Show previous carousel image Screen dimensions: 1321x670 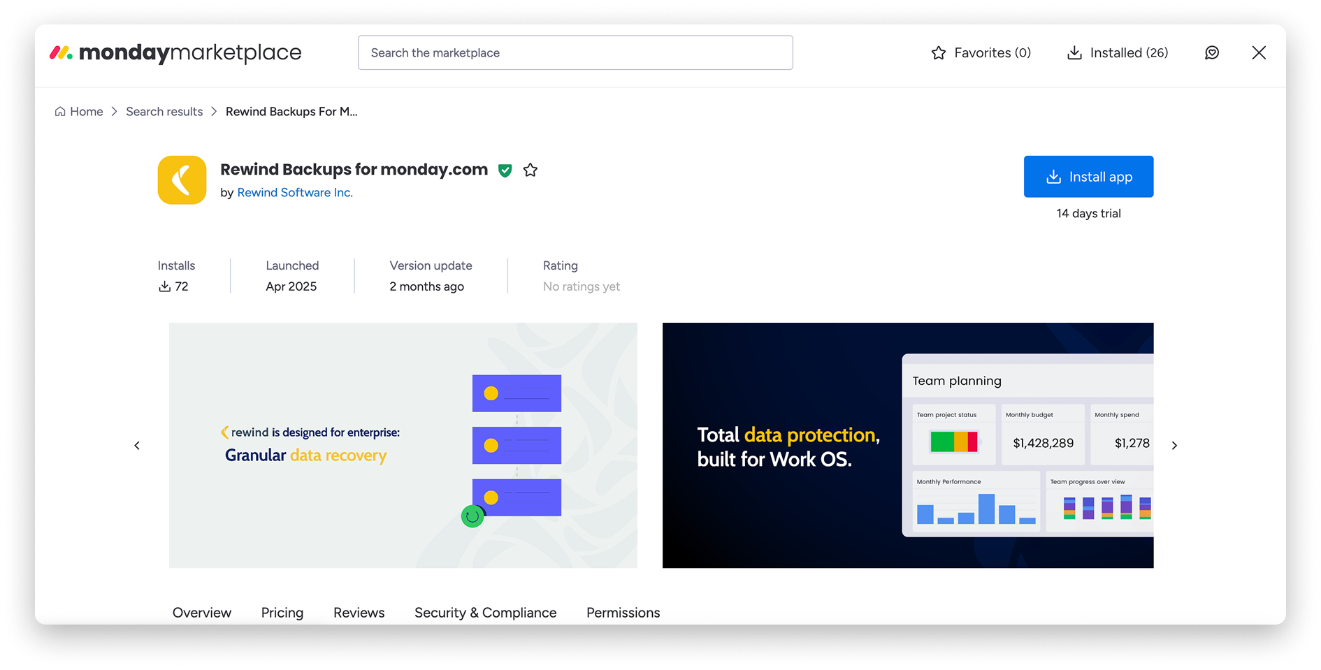click(137, 445)
